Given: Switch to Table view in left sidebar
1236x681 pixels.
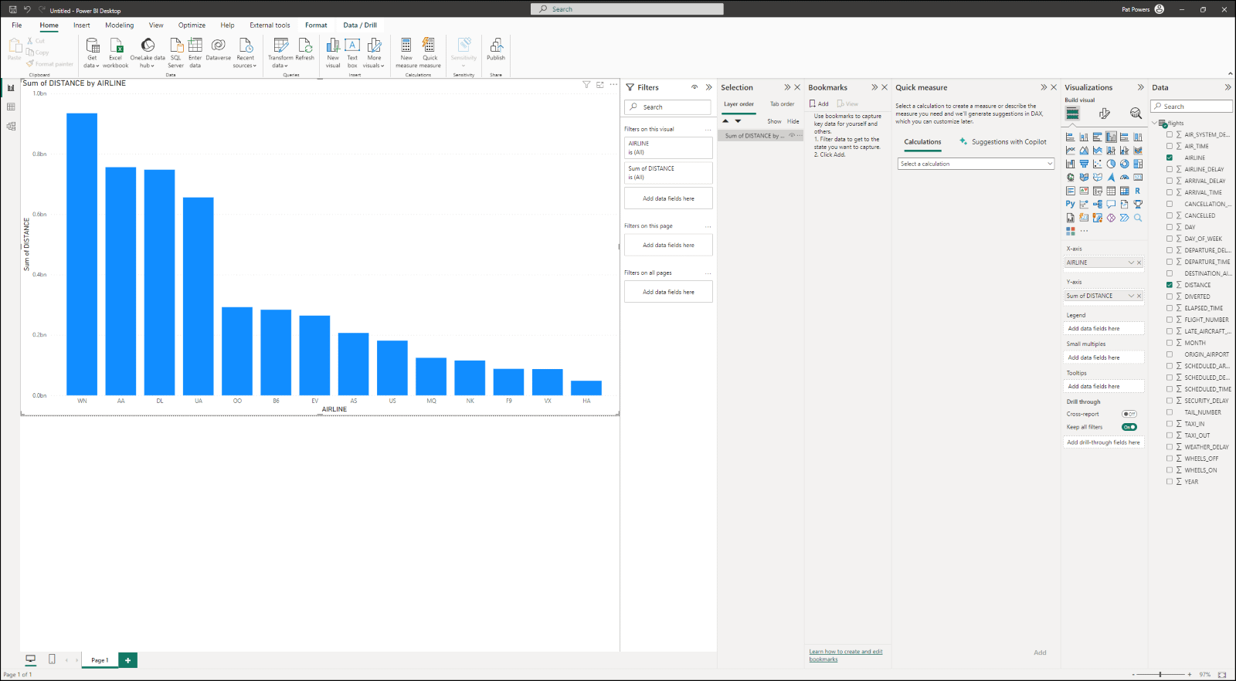Looking at the screenshot, I should click(11, 107).
